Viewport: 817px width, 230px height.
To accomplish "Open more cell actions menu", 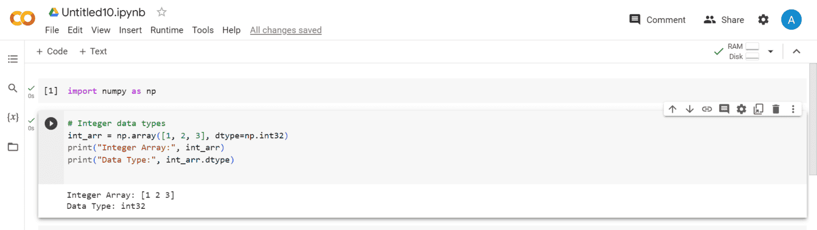I will (x=793, y=109).
